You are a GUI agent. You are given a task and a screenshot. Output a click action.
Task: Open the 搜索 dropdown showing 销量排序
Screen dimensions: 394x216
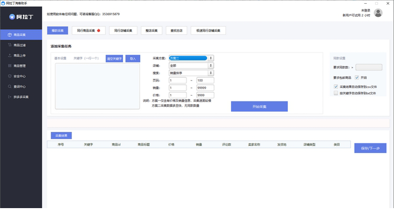(x=191, y=73)
